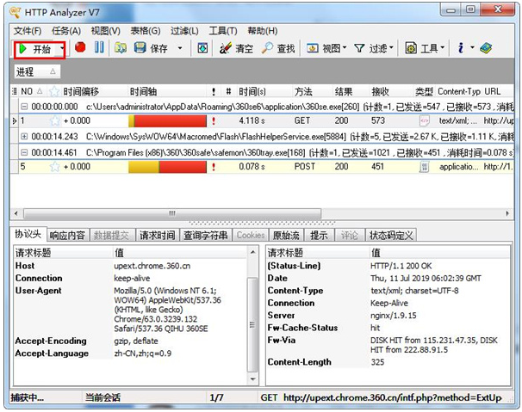Open the 表格(G) menu
522x412 pixels.
click(146, 31)
